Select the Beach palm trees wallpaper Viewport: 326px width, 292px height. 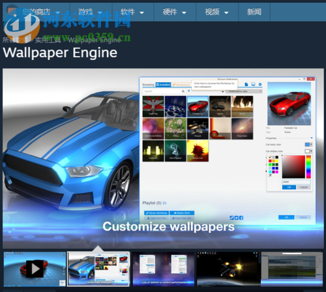tap(242, 106)
